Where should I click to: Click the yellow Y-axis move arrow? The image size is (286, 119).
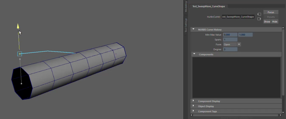[18, 26]
